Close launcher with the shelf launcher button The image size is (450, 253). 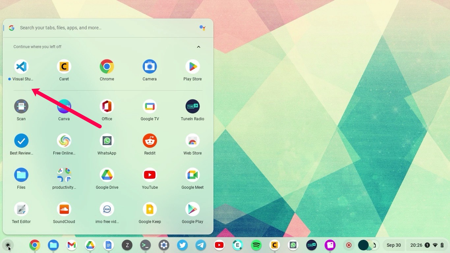click(8, 245)
